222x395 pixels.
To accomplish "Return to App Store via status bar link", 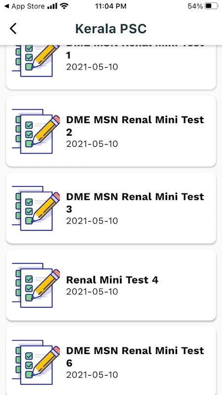I will (x=25, y=6).
